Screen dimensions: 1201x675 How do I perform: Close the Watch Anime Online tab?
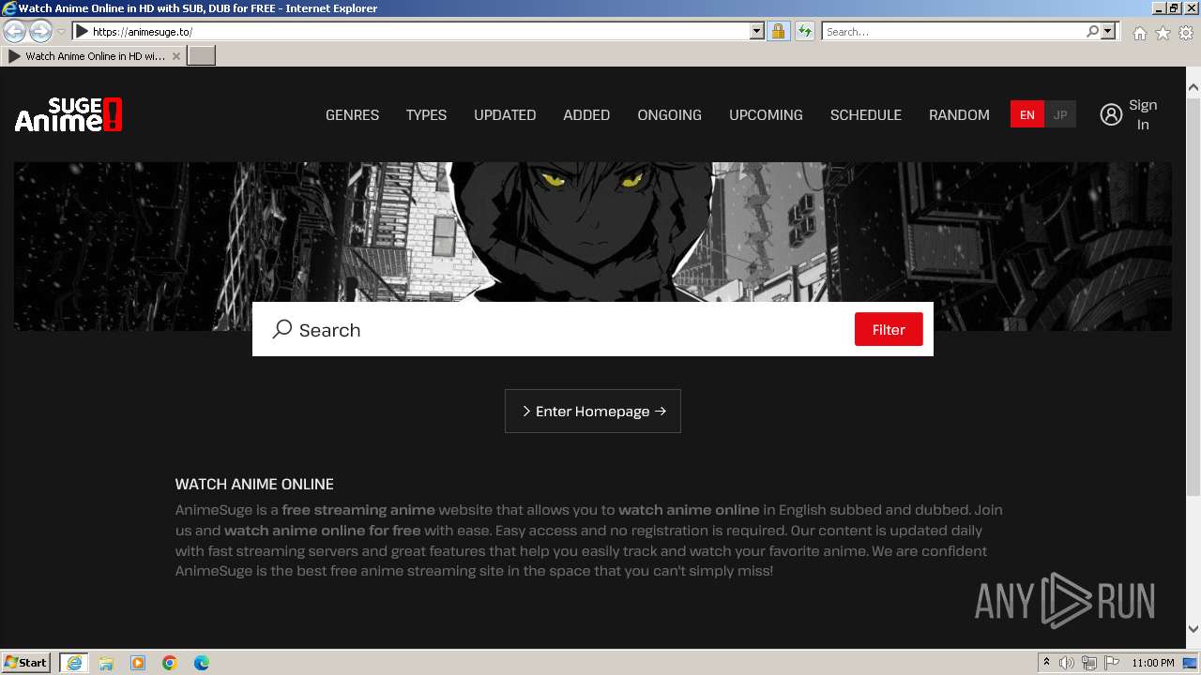176,56
